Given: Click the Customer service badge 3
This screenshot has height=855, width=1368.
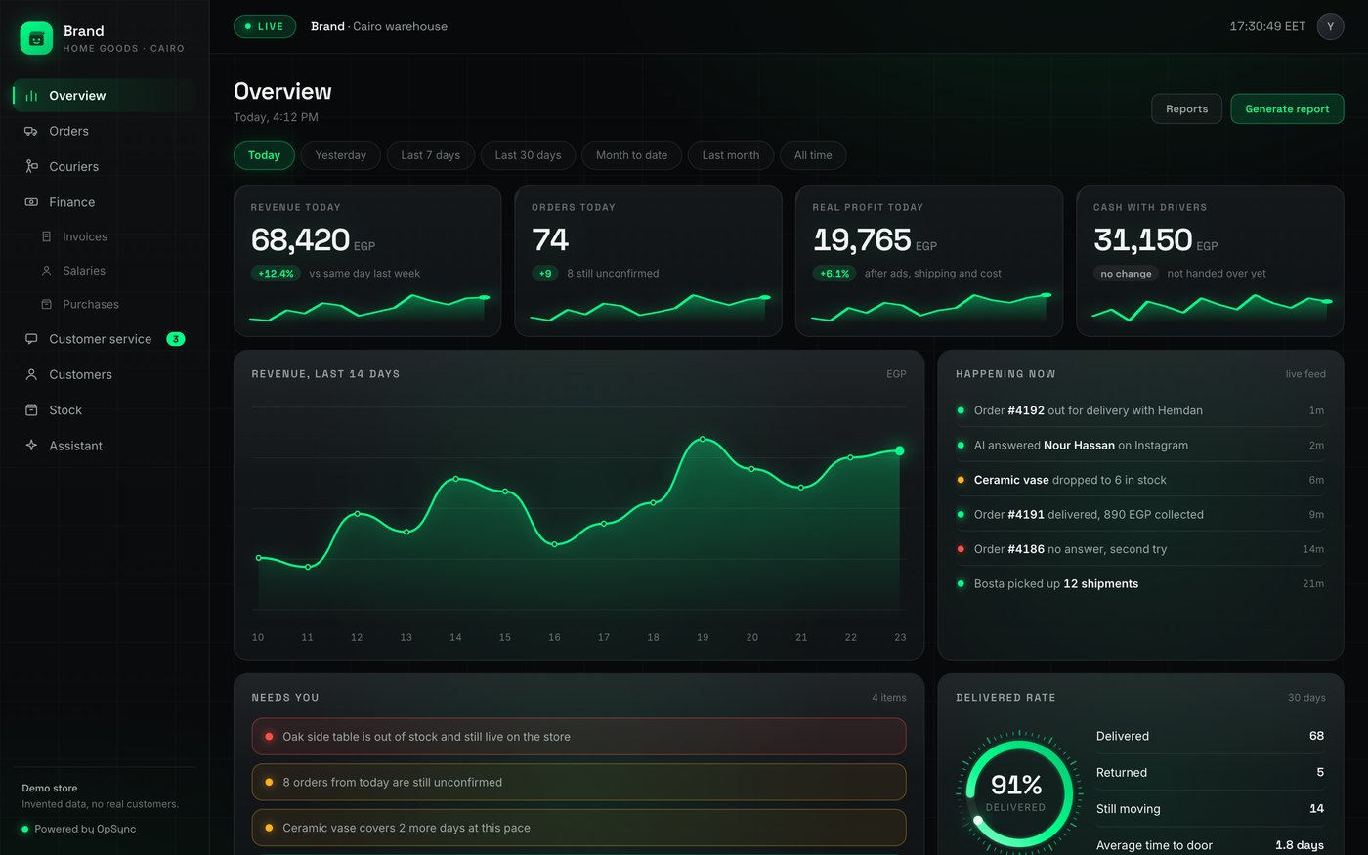Looking at the screenshot, I should 175,339.
